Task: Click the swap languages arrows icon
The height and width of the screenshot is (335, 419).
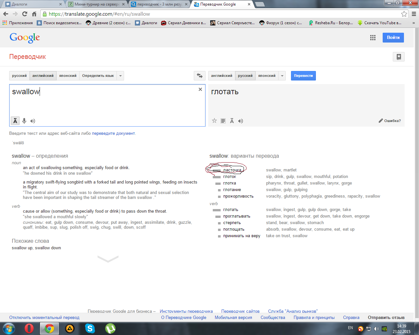Action: pos(200,76)
